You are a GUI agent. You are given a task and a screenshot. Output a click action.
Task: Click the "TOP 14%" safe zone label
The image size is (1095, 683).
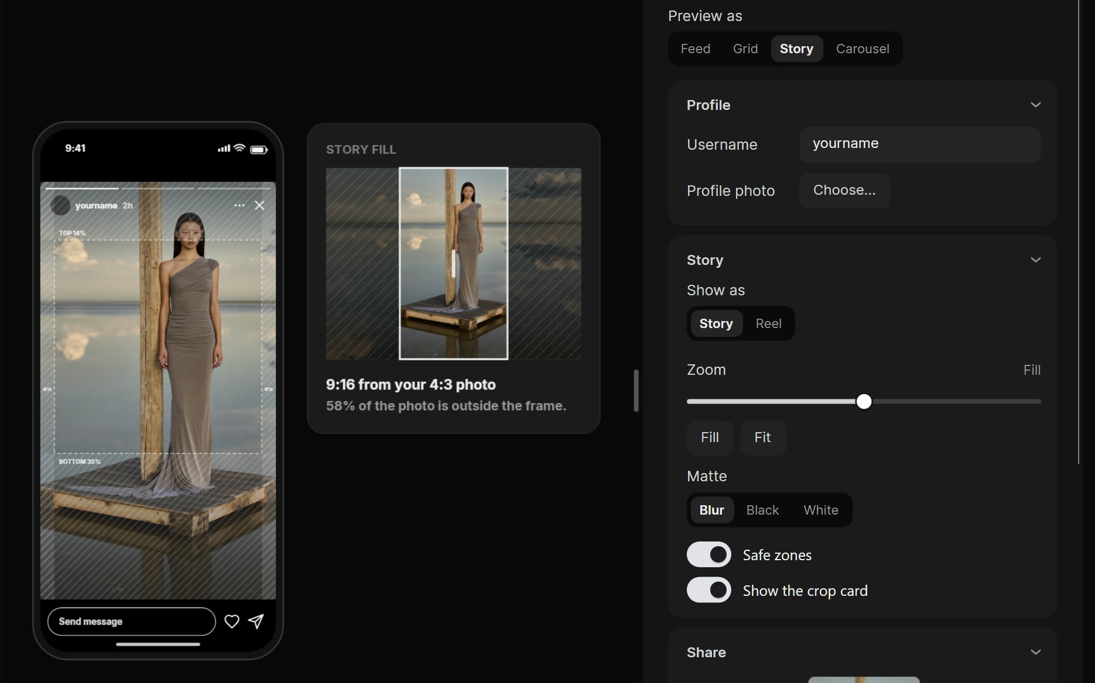tap(72, 233)
